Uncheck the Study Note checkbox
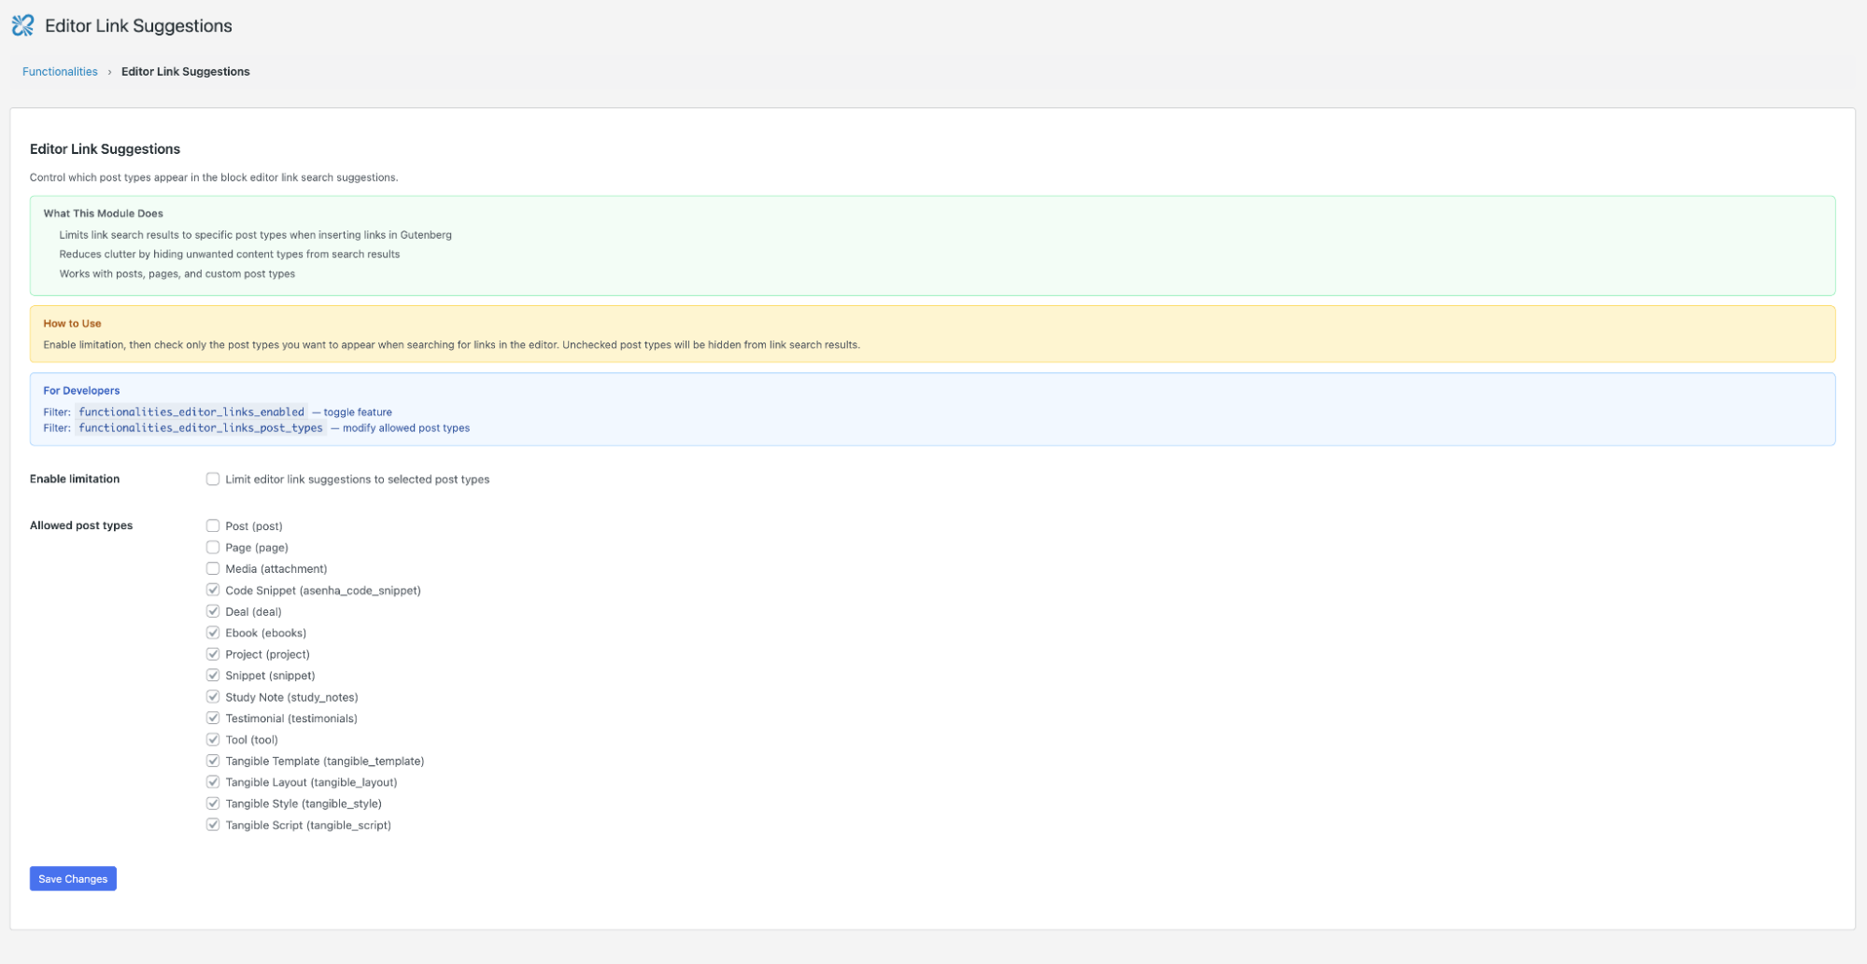The height and width of the screenshot is (964, 1867). point(213,696)
